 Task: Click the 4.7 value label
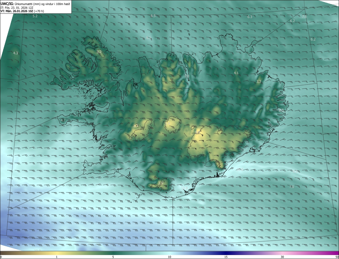pyautogui.click(x=63, y=120)
